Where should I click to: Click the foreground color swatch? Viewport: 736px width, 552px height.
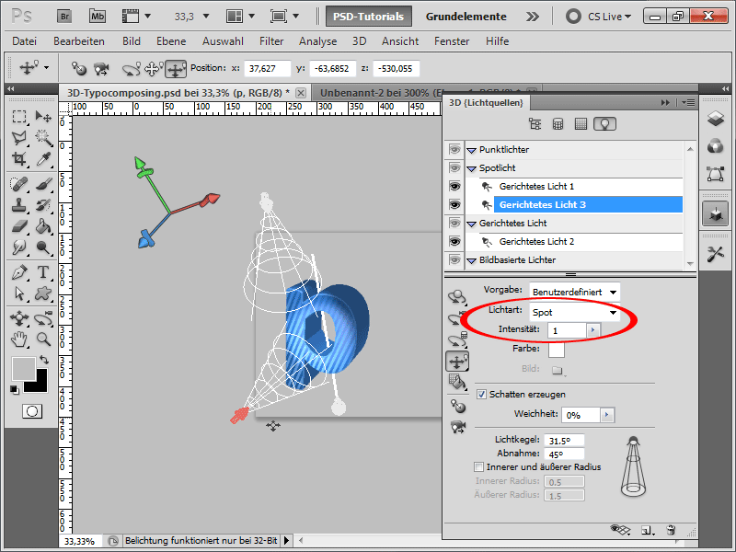click(24, 369)
